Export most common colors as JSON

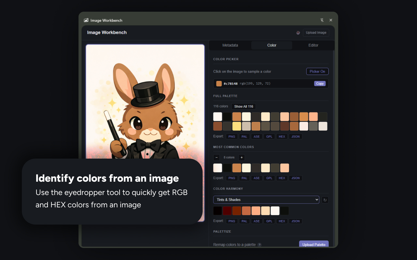[x=295, y=178]
